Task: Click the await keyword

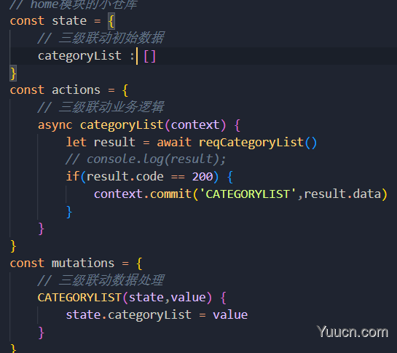Action: [x=174, y=142]
